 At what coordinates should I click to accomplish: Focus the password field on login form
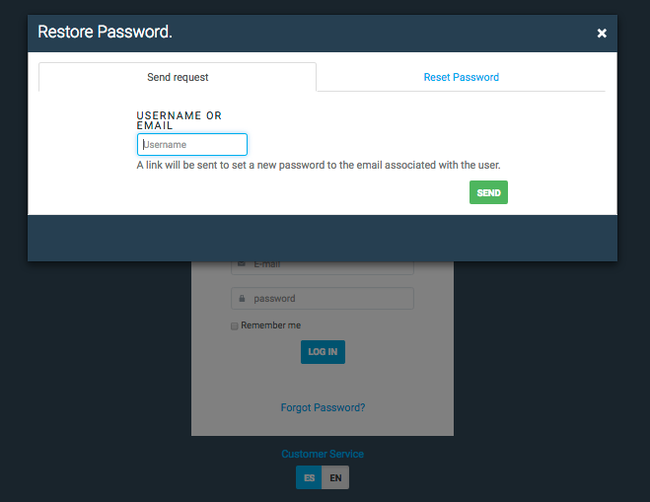[330, 299]
